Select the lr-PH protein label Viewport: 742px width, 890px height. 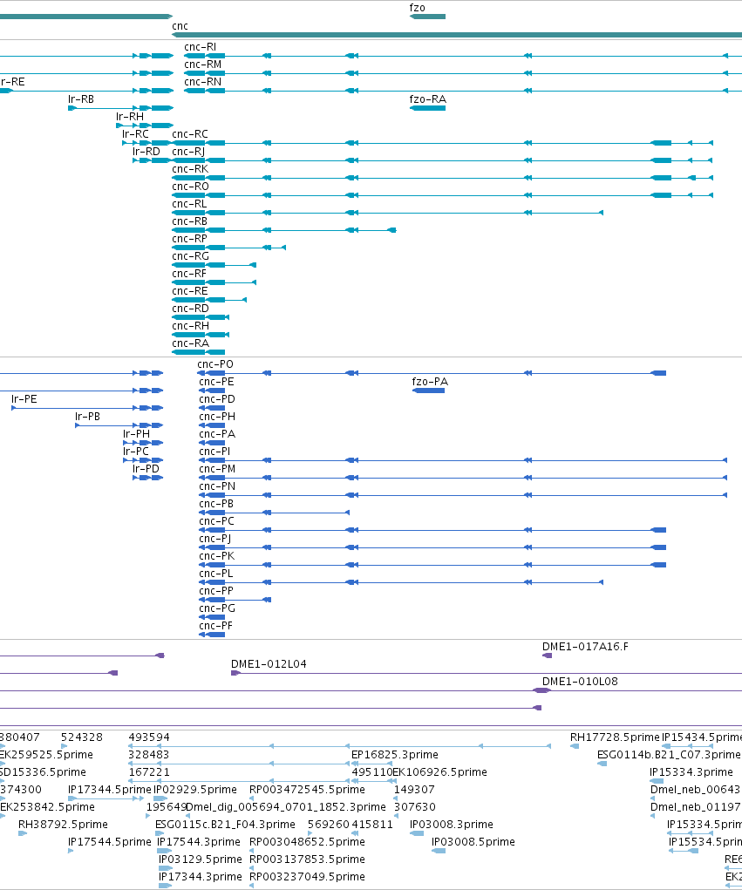point(137,434)
